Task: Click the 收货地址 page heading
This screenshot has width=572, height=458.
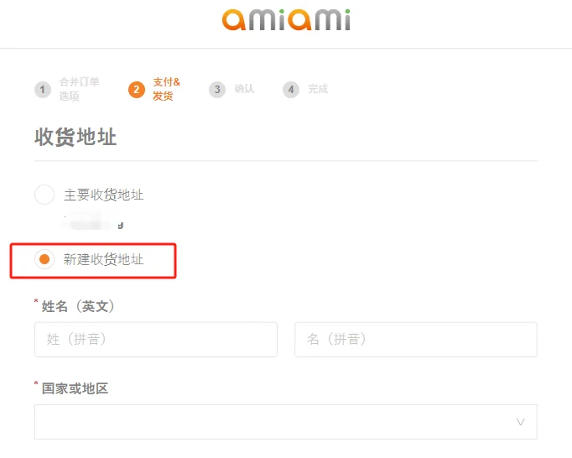Action: pos(75,137)
